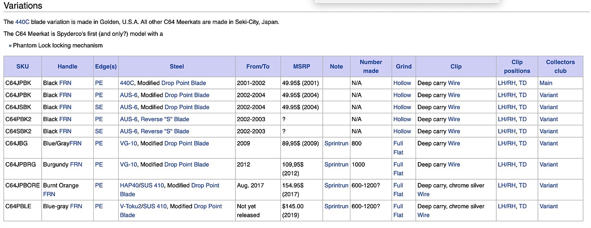591x228 pixels.
Task: Click FRN link under Burnt Orange
Action: tap(49, 194)
